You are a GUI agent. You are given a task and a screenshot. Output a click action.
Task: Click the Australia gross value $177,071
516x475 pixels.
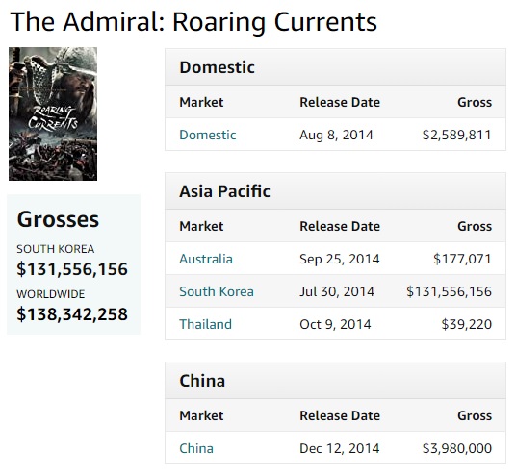point(462,259)
